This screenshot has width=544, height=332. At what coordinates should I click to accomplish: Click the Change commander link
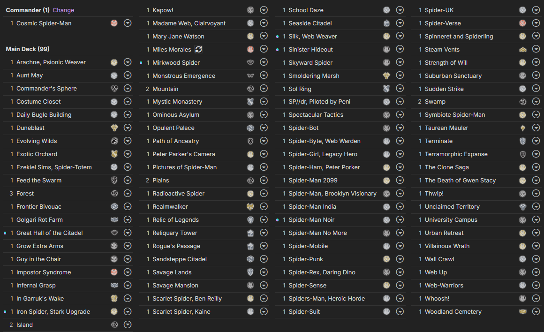(63, 10)
